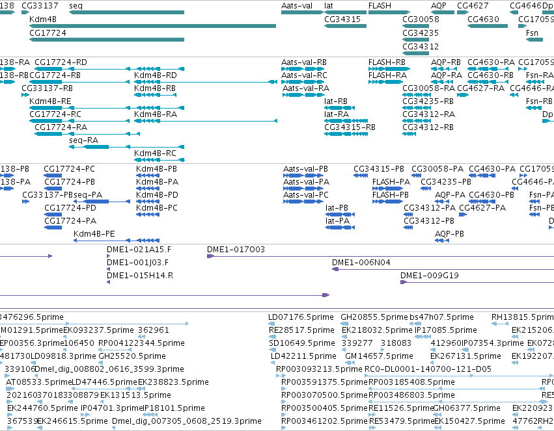Click the Aats-val gene label
This screenshot has height=431, width=554.
pyautogui.click(x=297, y=6)
